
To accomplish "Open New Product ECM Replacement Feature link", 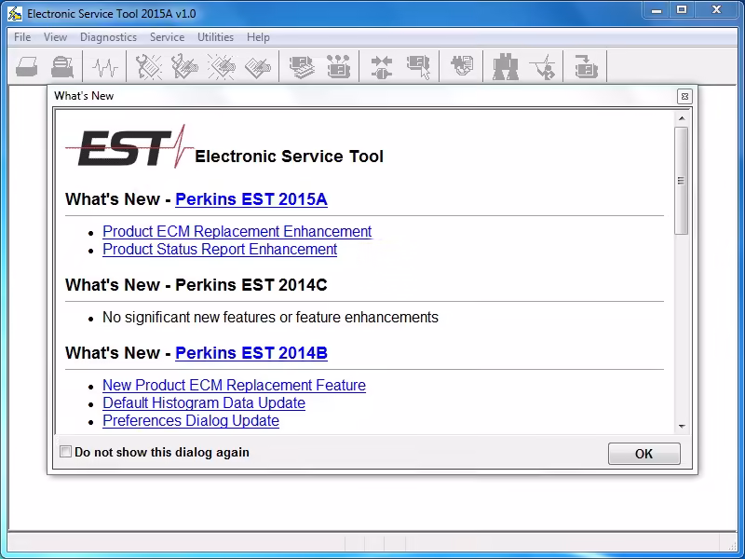I will click(x=235, y=385).
